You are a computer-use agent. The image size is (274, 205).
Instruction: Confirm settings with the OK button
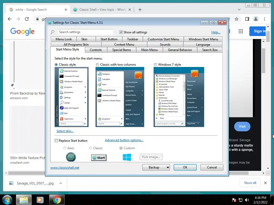coord(185,167)
